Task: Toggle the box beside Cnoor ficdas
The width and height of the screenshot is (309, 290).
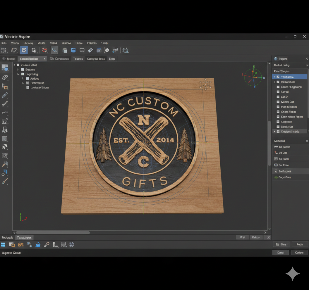Action: [278, 112]
